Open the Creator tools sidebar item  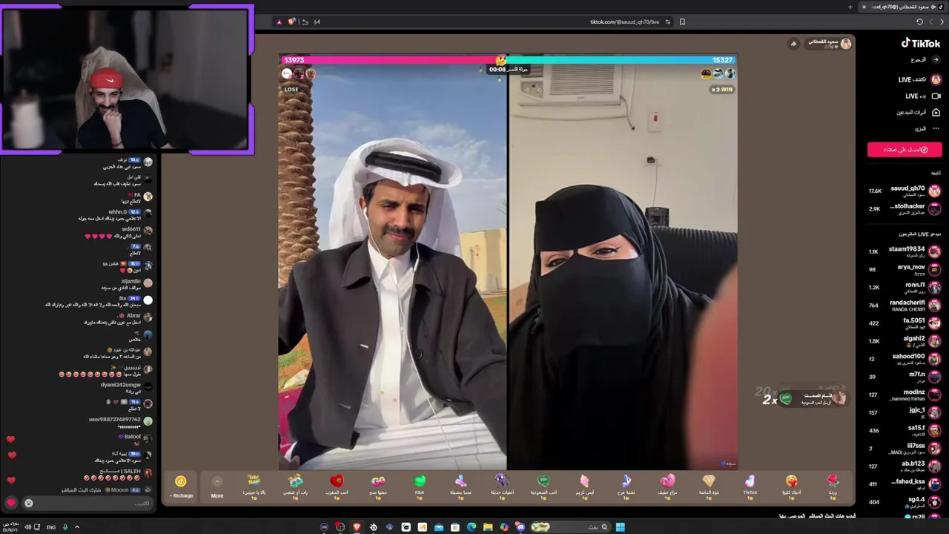918,112
